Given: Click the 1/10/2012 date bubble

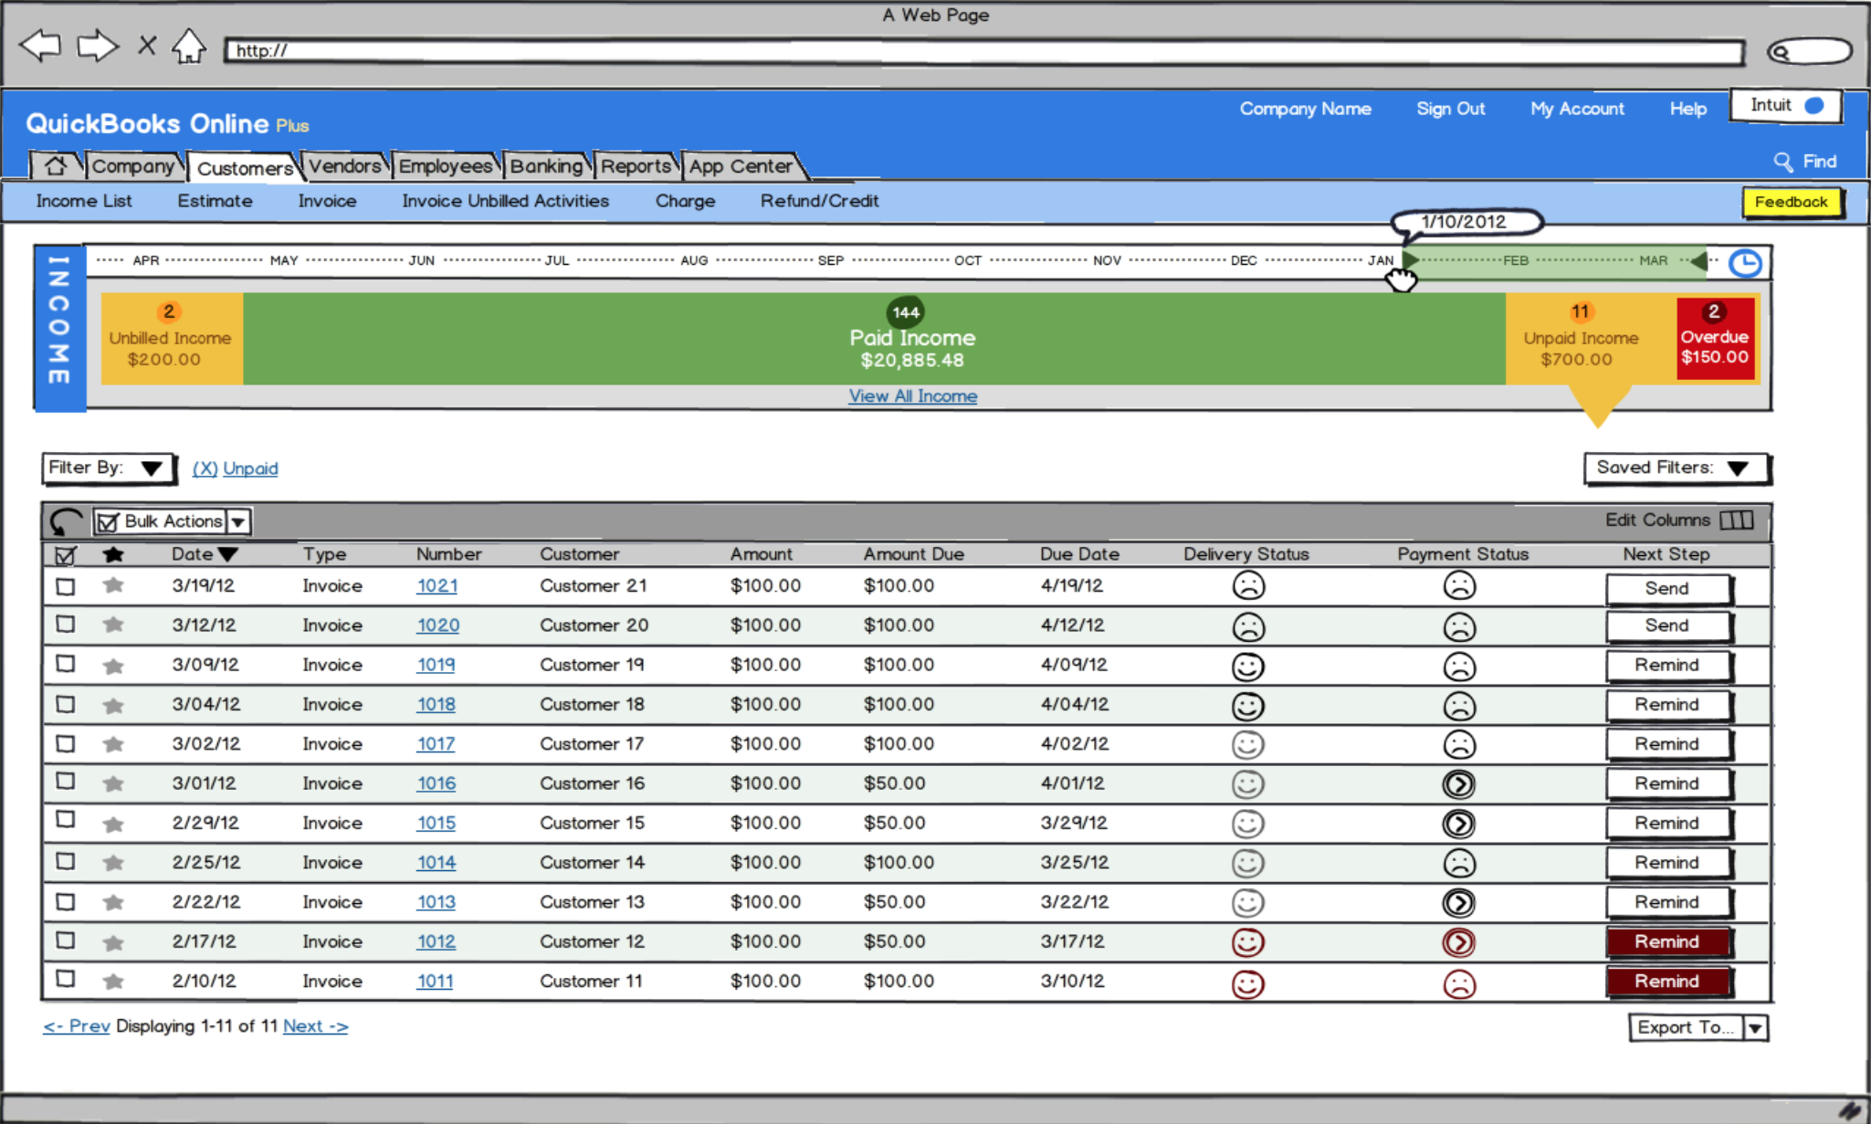Looking at the screenshot, I should click(1466, 221).
